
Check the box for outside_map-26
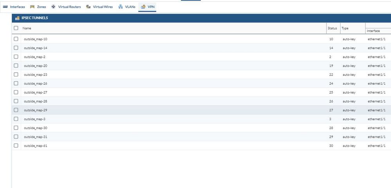point(16,83)
